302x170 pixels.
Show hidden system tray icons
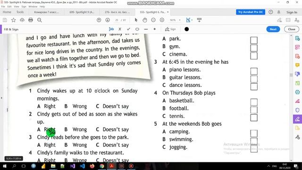pos(268,166)
